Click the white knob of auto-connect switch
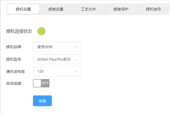 tap(37, 83)
